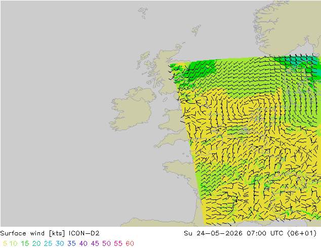
Task: Click the '35' knots legend value
Action: 72,243
